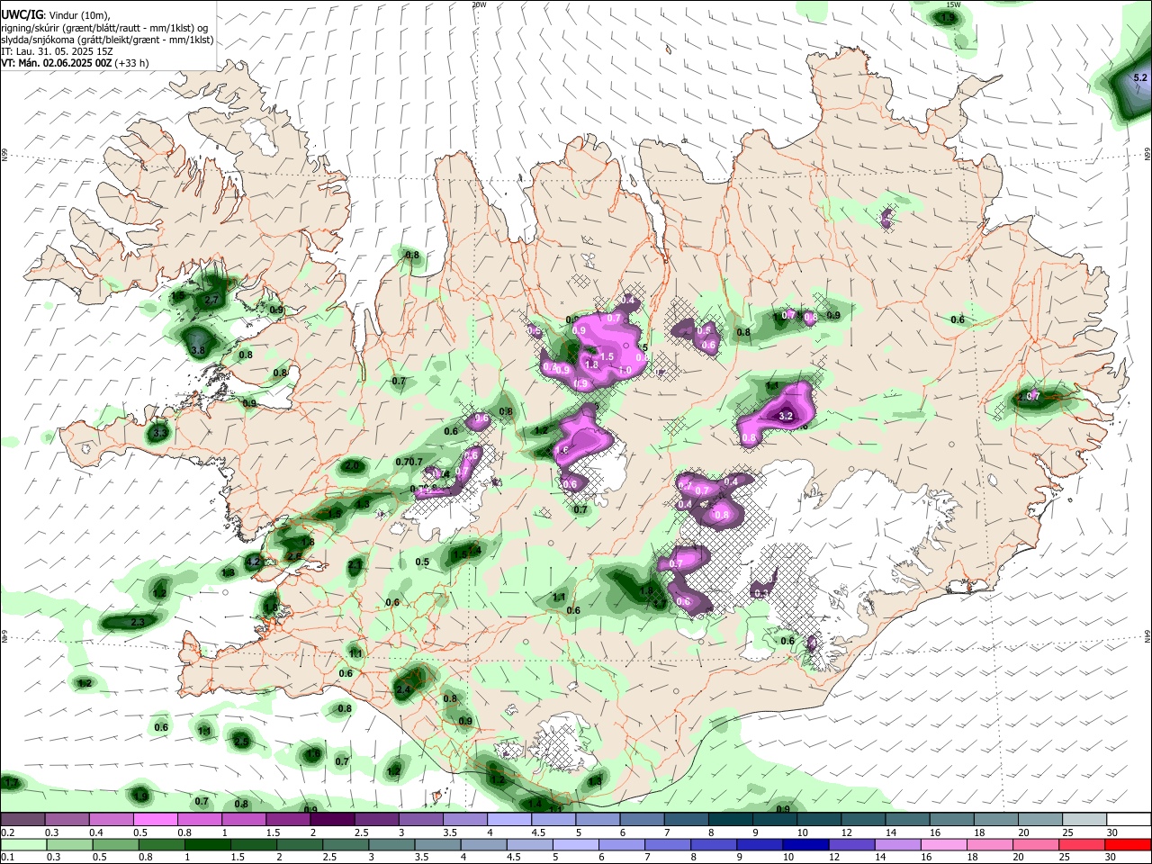Viewport: 1152px width, 864px height.
Task: Select the grey-blue 3.5 swatch in rain legend row
Action: (437, 844)
